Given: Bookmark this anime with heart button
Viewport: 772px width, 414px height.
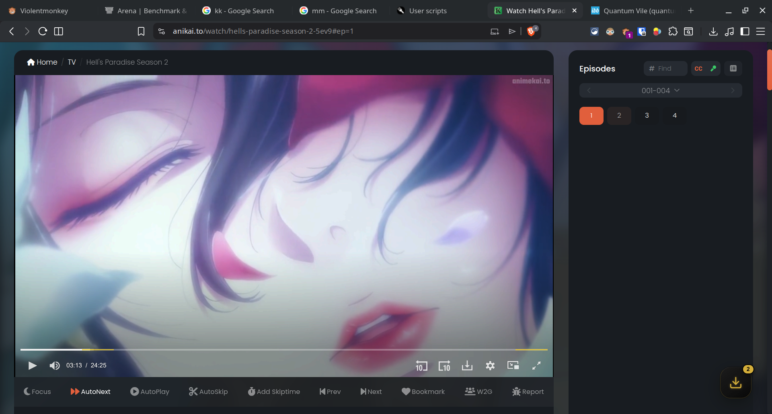Looking at the screenshot, I should [423, 392].
